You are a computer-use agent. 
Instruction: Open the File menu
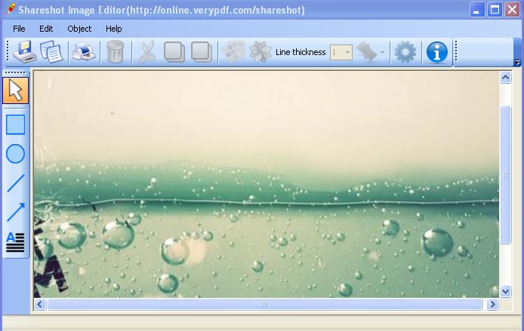click(19, 29)
